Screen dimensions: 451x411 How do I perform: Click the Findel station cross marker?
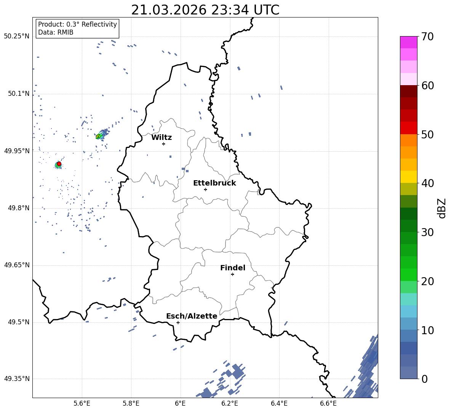click(232, 275)
